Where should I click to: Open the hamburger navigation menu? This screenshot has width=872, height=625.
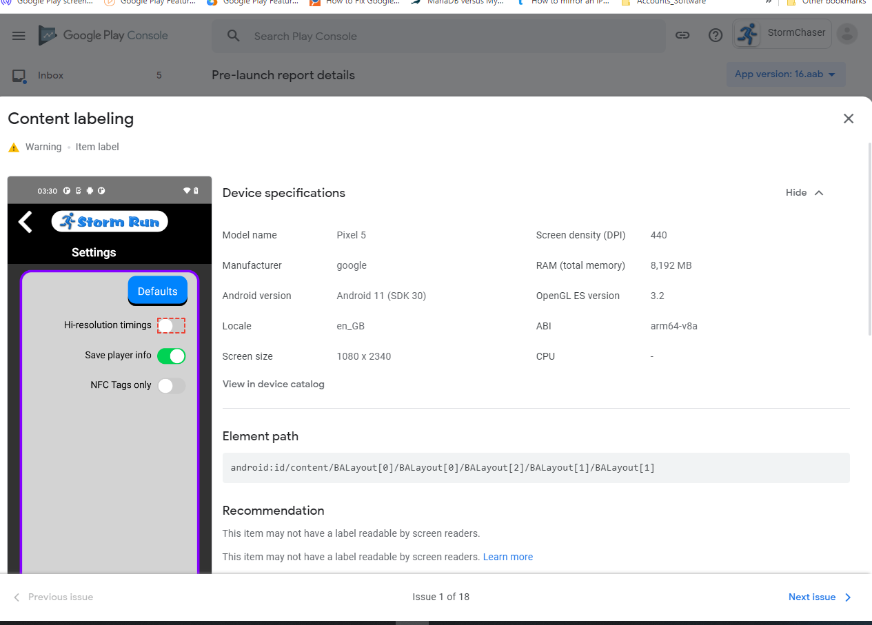[x=19, y=36]
